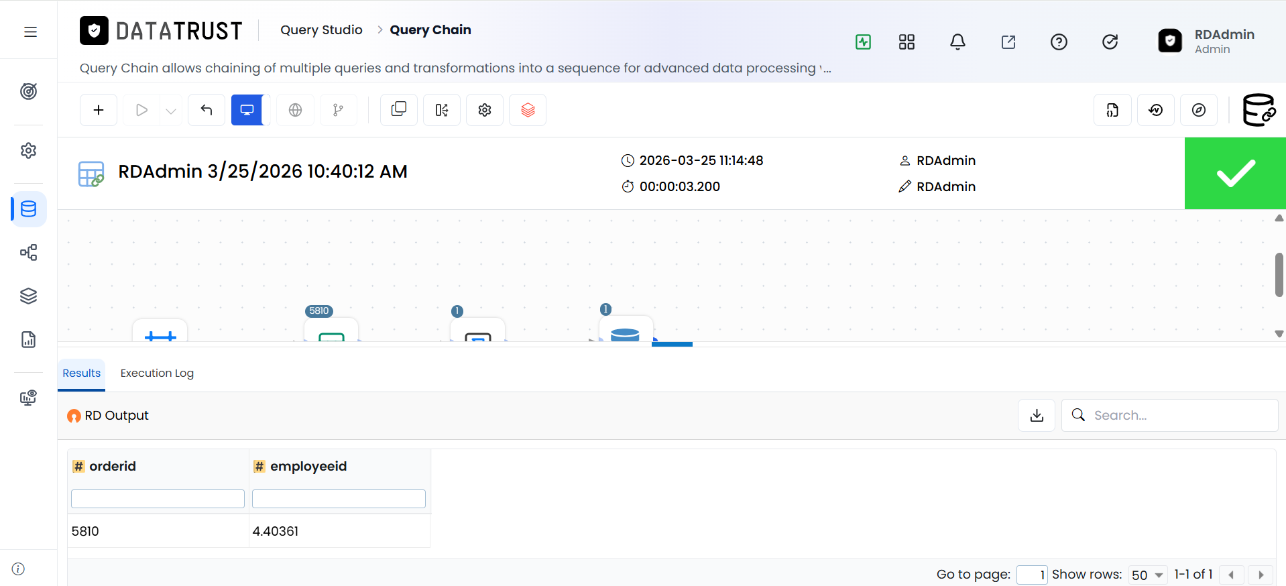The height and width of the screenshot is (586, 1286).
Task: Select the database node on canvas
Action: pyautogui.click(x=626, y=329)
